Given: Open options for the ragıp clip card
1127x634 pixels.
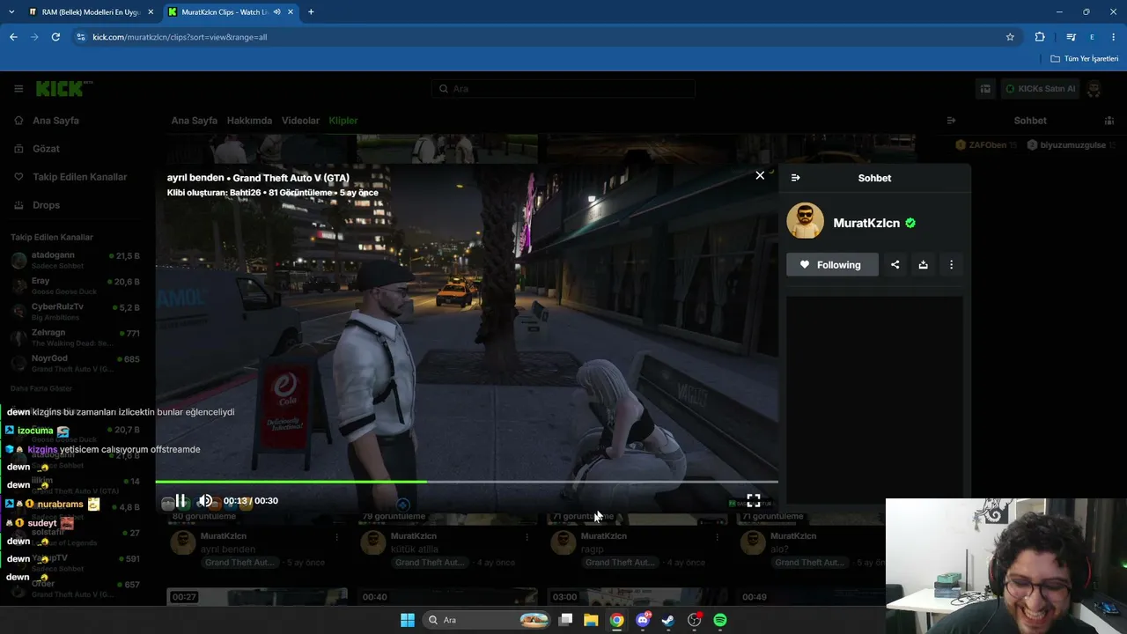Looking at the screenshot, I should 717,536.
